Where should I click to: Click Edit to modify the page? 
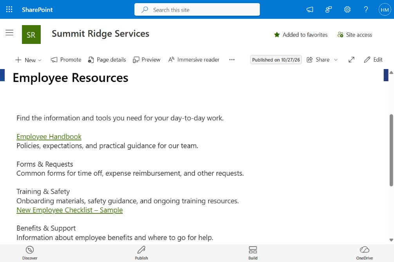tap(373, 60)
